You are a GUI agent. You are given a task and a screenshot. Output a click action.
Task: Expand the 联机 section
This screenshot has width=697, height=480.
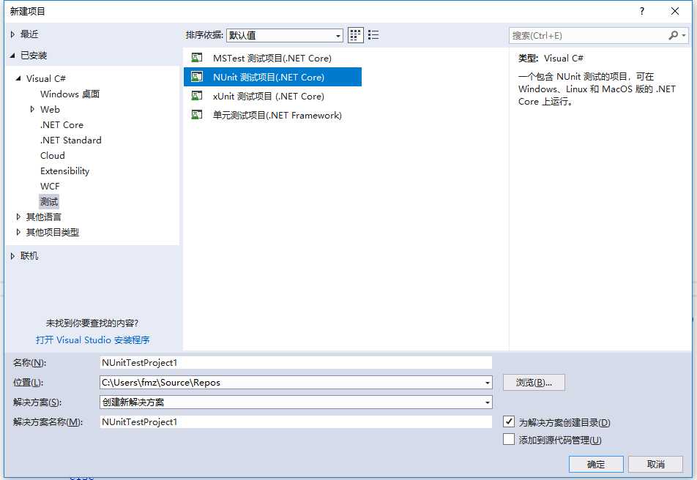coord(13,255)
